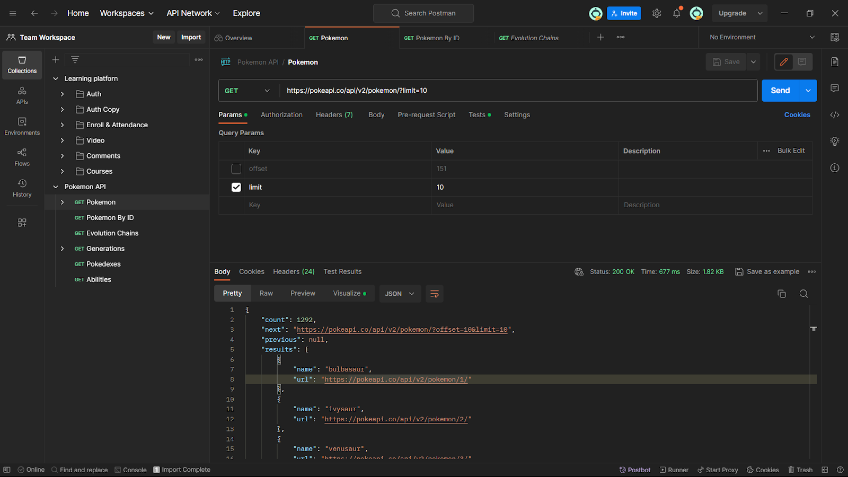Click the filter collections icon
The height and width of the screenshot is (477, 848).
tap(75, 60)
